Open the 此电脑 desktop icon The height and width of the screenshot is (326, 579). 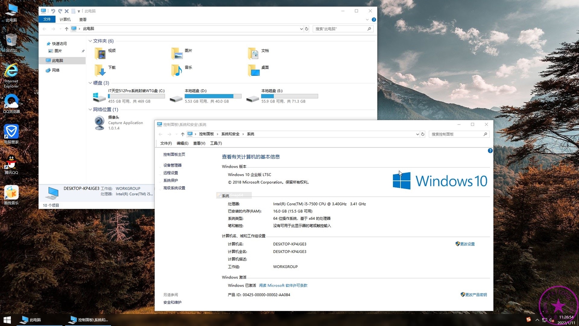[12, 12]
